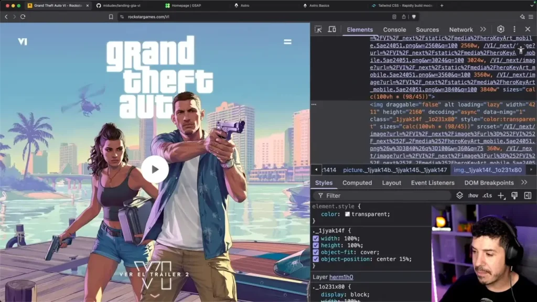Activate the DevTools element inspector picker
Viewport: 537px width, 302px height.
[x=318, y=29]
